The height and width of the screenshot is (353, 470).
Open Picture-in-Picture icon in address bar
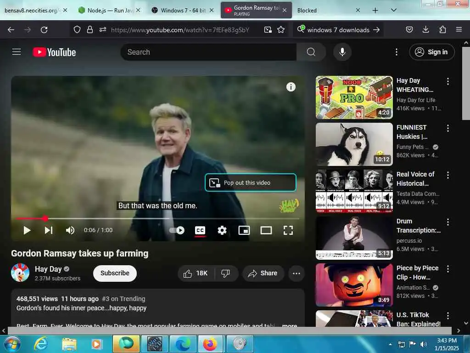pos(268,29)
